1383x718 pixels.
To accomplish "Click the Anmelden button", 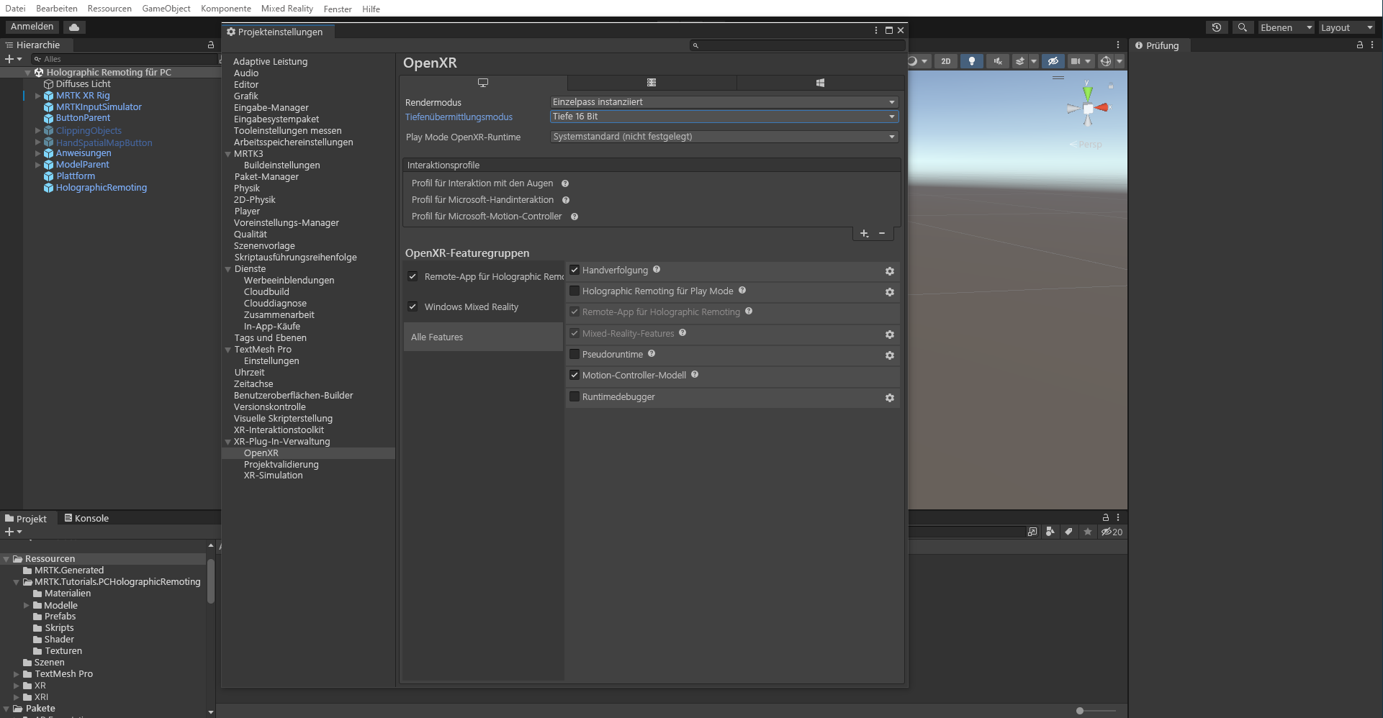I will click(31, 26).
